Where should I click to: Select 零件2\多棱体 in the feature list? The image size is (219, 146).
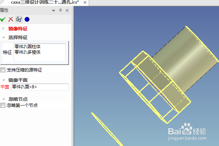coord(27,52)
